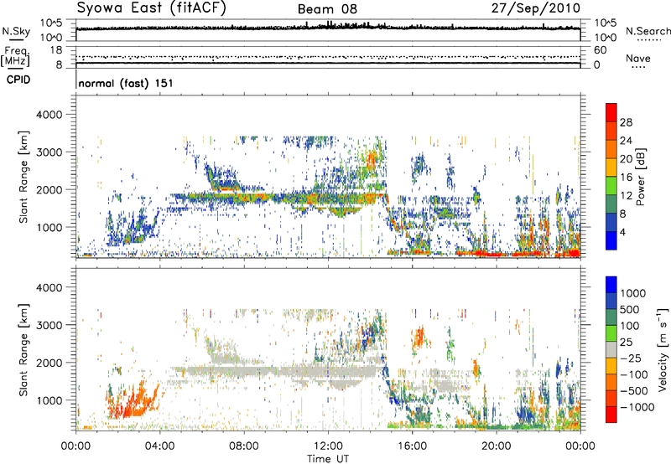Click the red top swatch of the power color bar
The height and width of the screenshot is (464, 671).
[x=611, y=112]
